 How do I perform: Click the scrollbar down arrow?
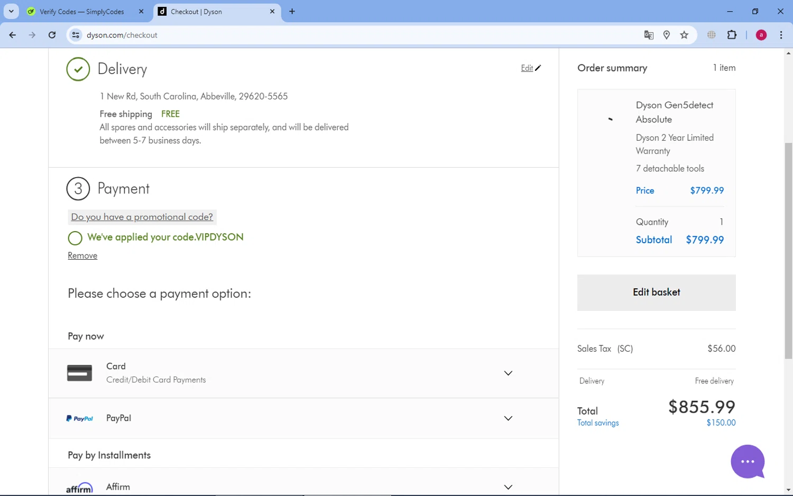point(788,490)
